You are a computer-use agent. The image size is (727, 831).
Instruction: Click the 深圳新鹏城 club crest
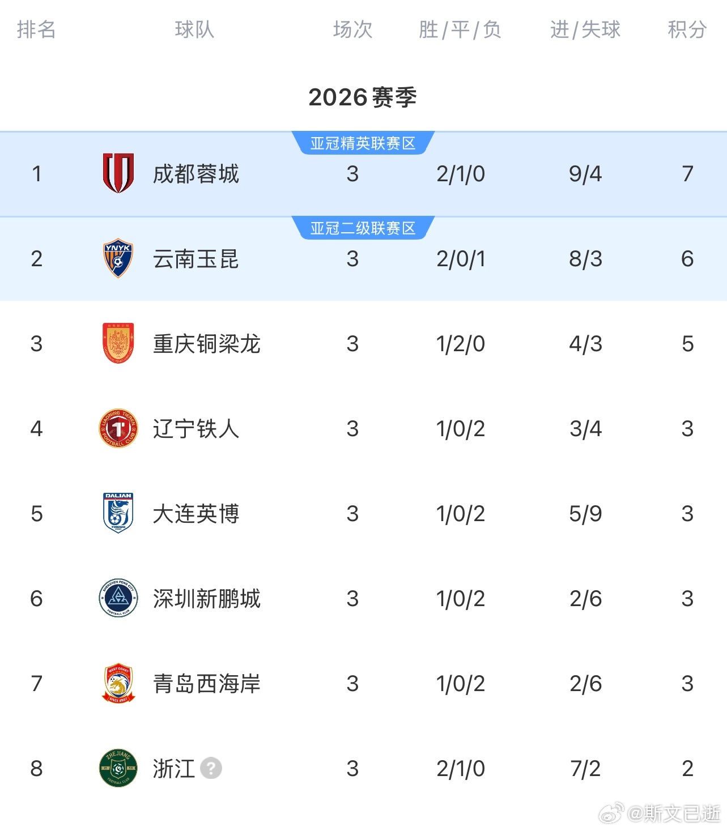pyautogui.click(x=117, y=598)
